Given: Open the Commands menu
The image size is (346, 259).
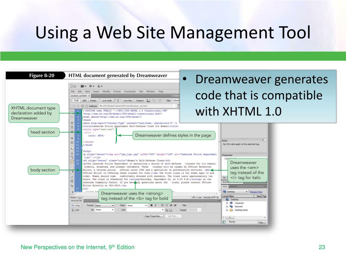Looking at the screenshot, I should (130, 91).
